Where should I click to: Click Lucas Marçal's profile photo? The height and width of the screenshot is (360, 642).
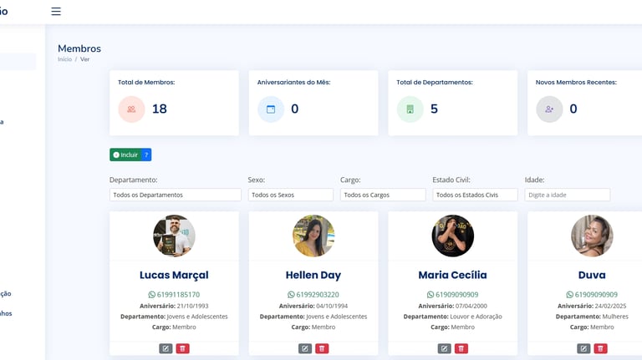[x=174, y=236]
